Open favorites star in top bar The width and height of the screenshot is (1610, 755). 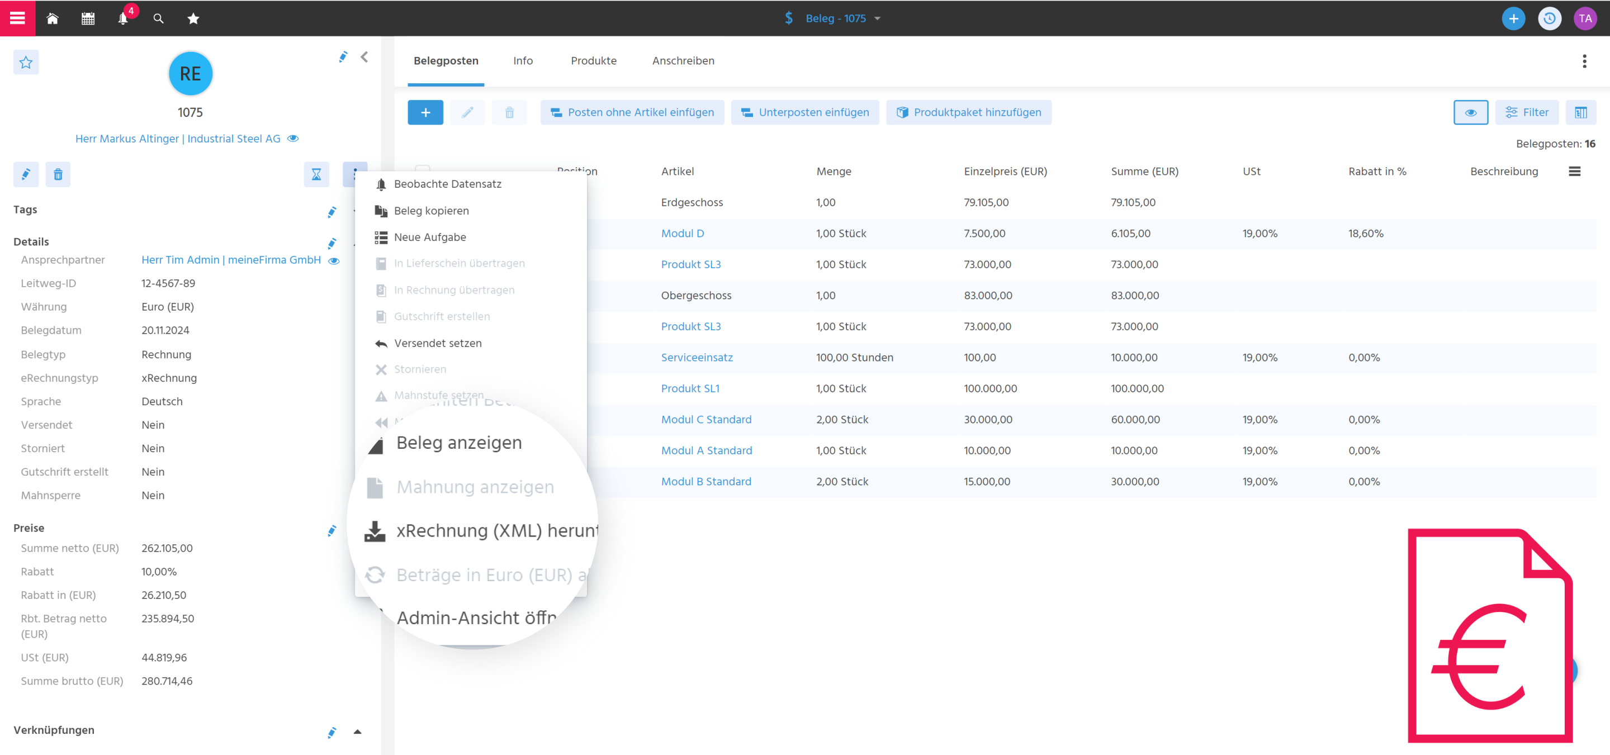point(193,19)
